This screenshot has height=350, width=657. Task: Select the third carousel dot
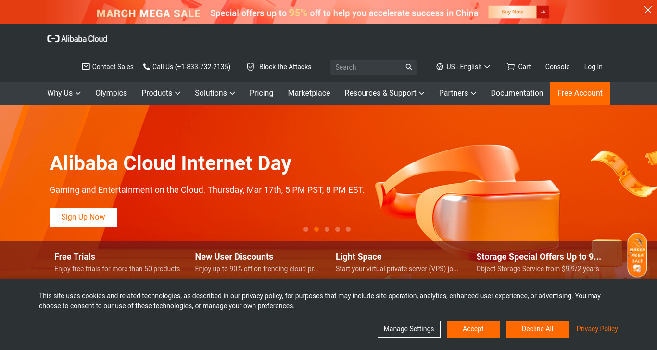point(327,229)
